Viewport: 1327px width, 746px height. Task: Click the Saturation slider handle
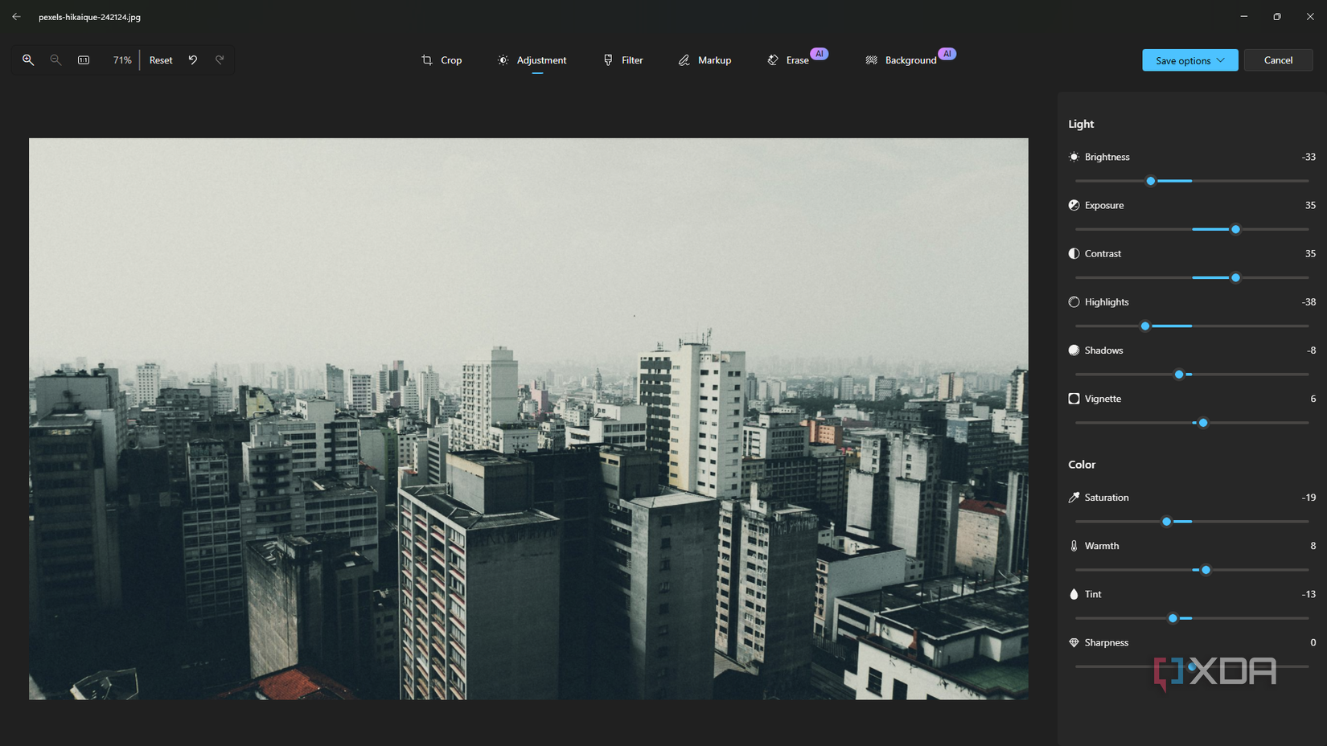1165,521
